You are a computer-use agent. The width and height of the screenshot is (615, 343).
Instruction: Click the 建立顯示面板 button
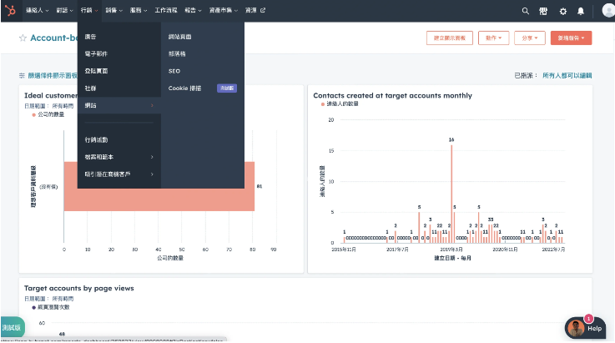pyautogui.click(x=450, y=38)
